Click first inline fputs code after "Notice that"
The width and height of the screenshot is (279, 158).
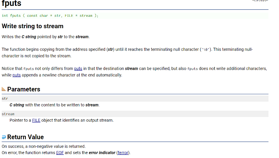[x=29, y=69]
